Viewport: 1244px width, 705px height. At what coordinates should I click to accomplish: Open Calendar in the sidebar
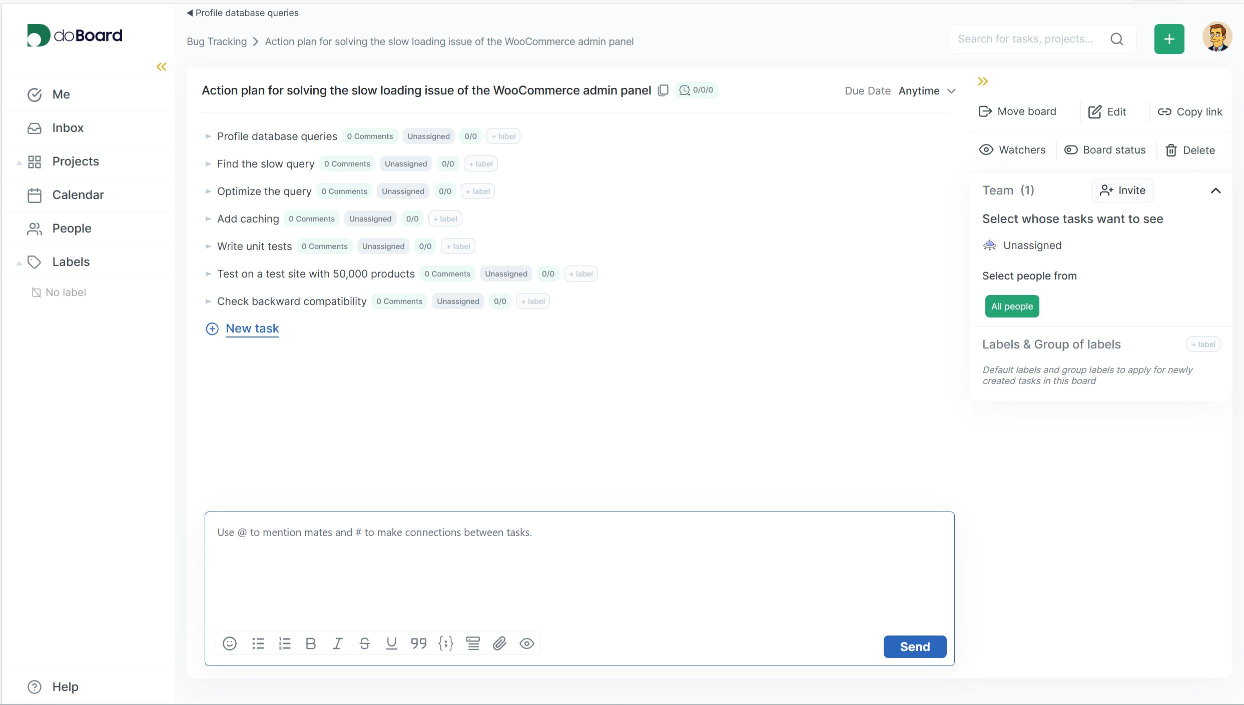[78, 195]
